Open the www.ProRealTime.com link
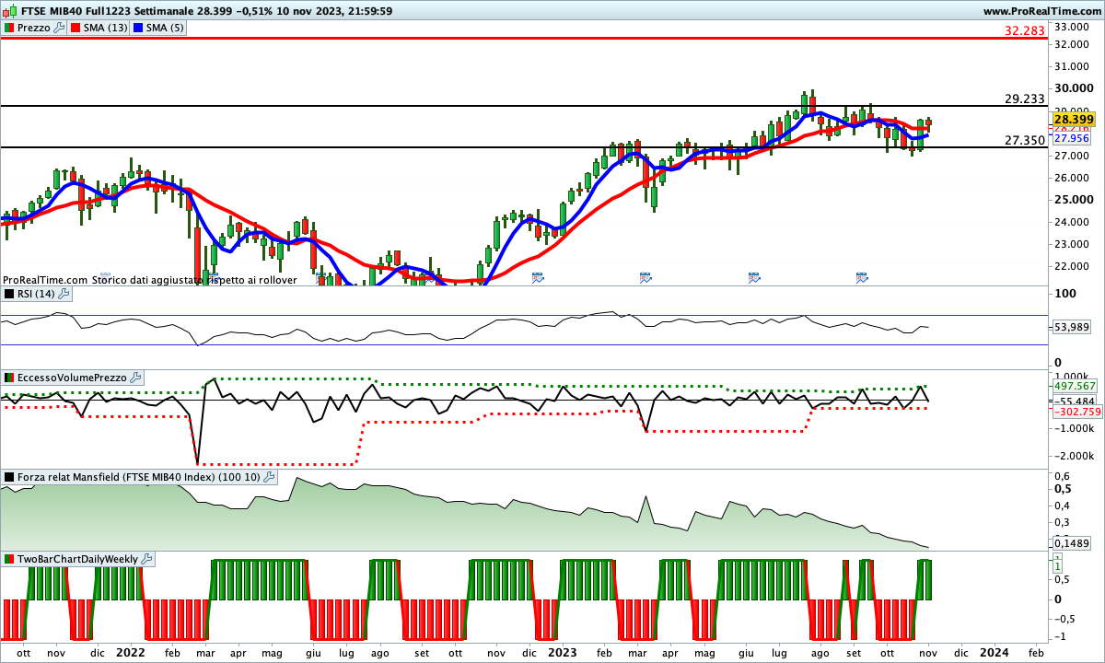The width and height of the screenshot is (1105, 663). [1041, 11]
